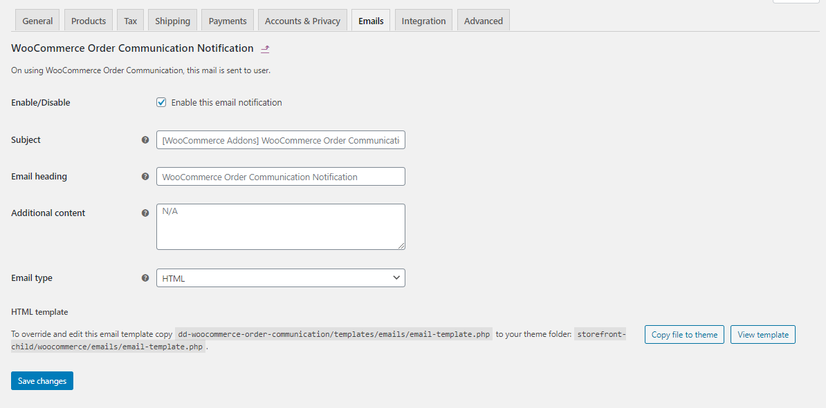Image resolution: width=826 pixels, height=408 pixels.
Task: Go to the Tax tab
Action: pyautogui.click(x=131, y=21)
